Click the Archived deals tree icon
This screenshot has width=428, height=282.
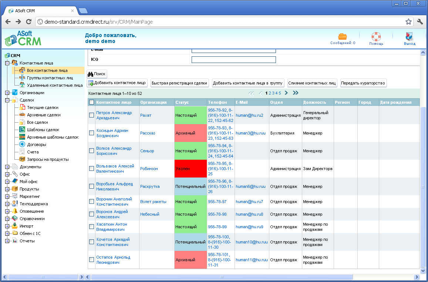coord(22,115)
